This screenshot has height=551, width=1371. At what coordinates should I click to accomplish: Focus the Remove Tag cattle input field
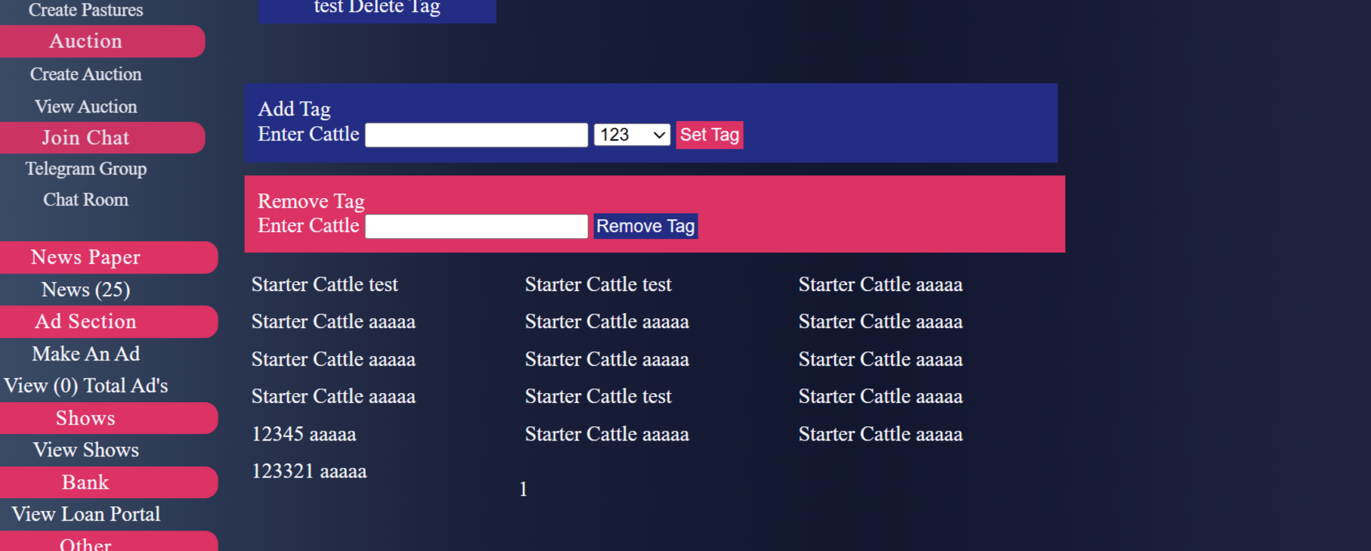476,227
